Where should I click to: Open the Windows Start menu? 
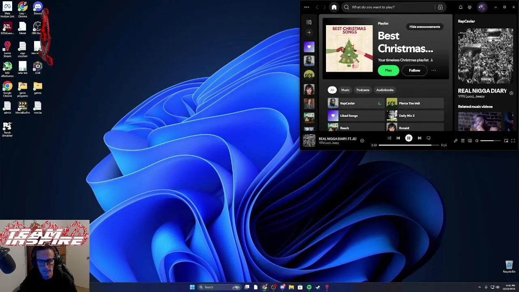pyautogui.click(x=192, y=287)
